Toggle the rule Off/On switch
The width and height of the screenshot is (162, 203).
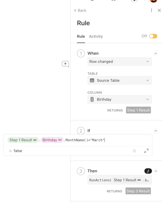pos(153,36)
